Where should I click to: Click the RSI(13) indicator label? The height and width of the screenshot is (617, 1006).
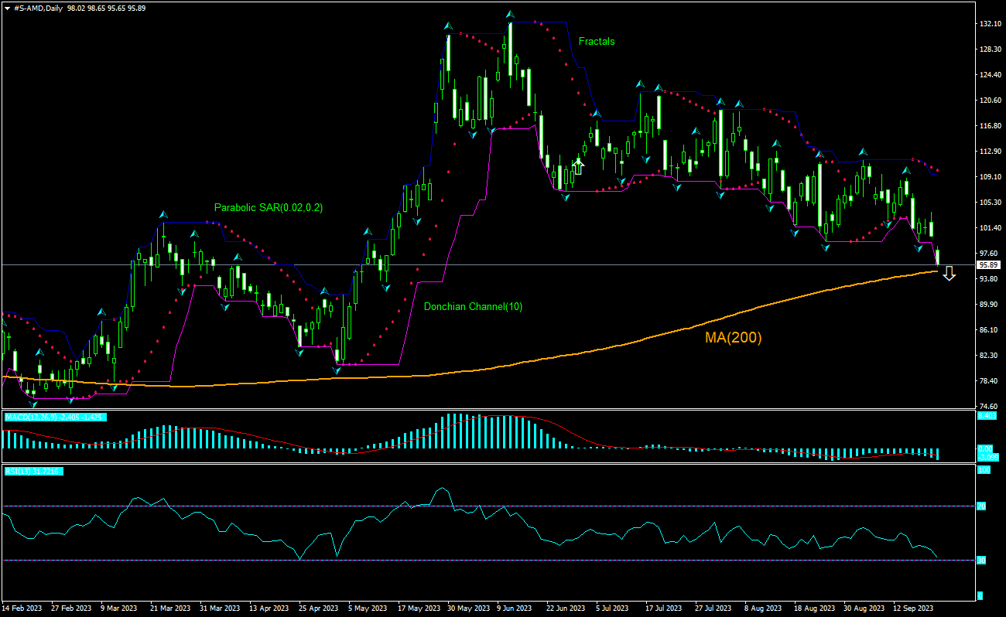click(33, 471)
